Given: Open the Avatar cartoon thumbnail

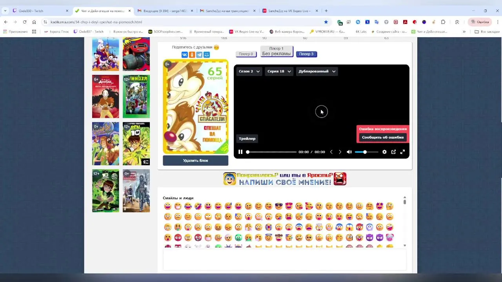Looking at the screenshot, I should point(105,96).
